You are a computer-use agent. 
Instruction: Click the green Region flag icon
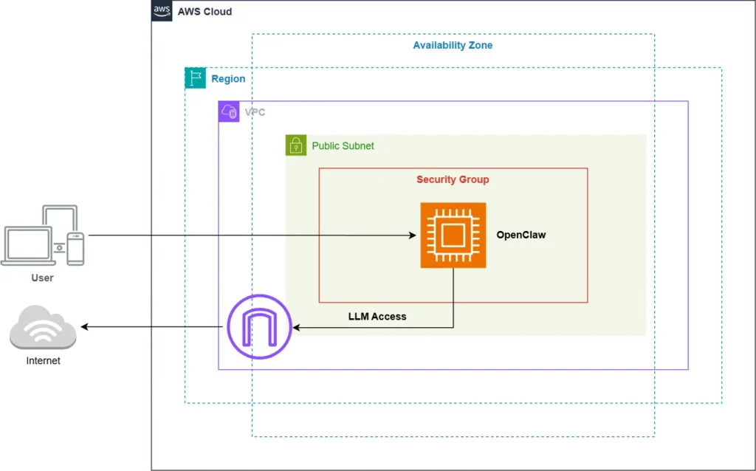point(195,78)
